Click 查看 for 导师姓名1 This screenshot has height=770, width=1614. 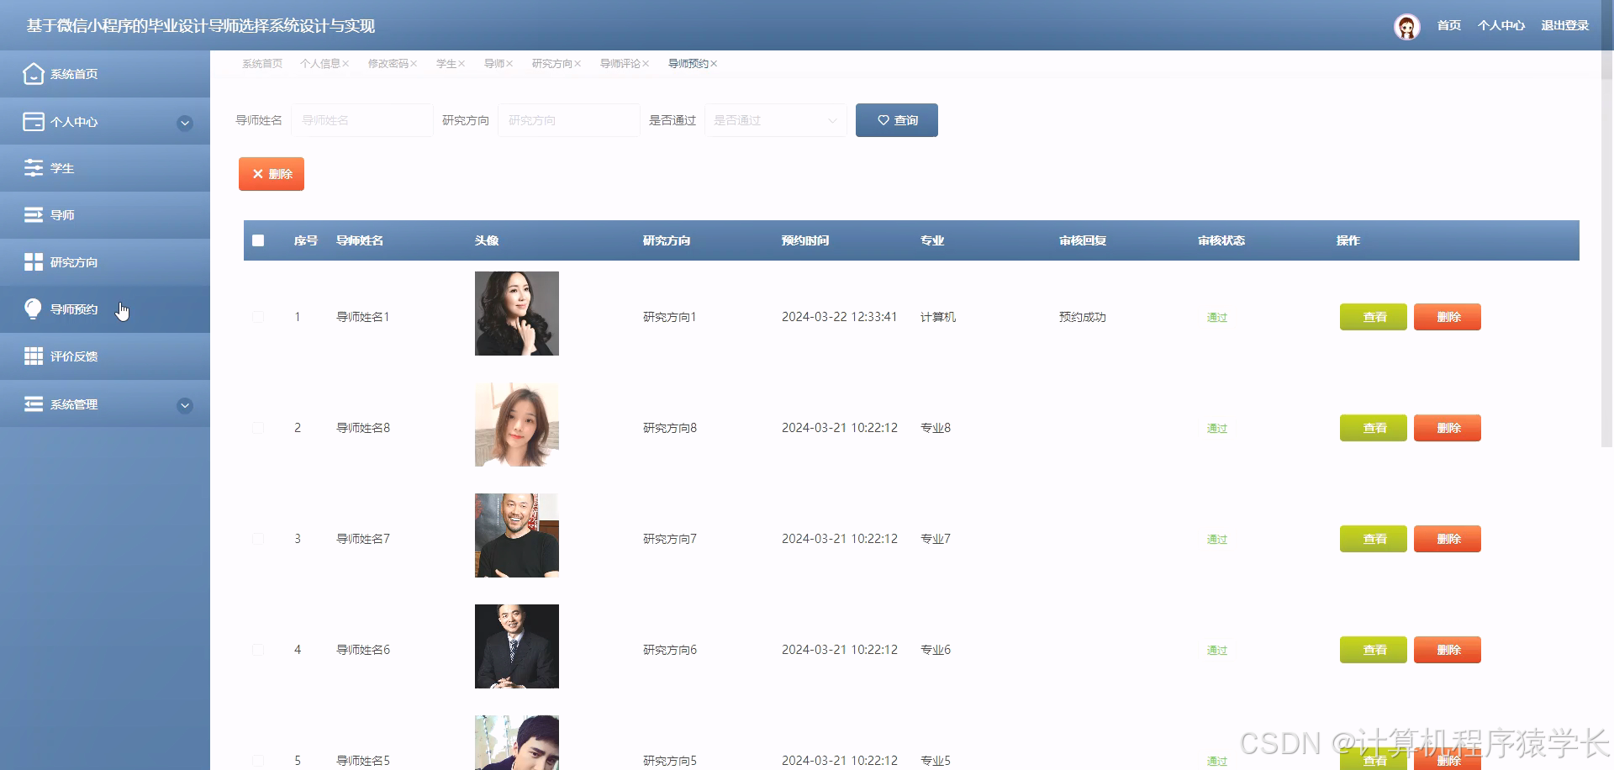point(1374,317)
